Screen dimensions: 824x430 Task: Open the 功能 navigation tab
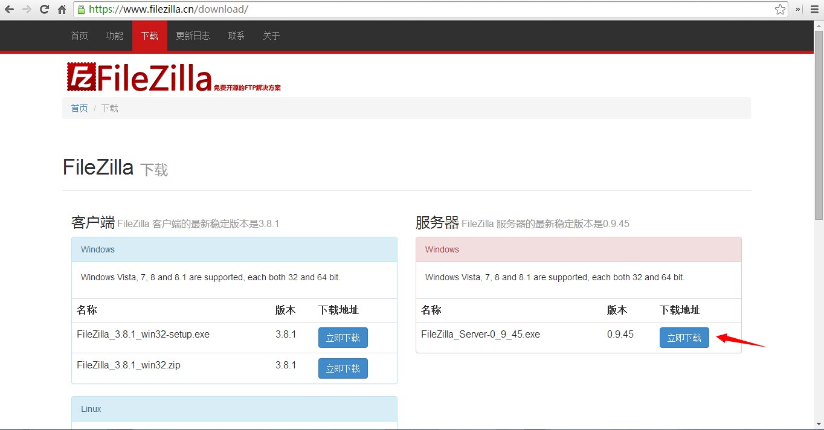click(x=115, y=36)
